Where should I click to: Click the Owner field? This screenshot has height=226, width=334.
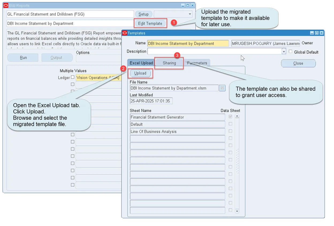coord(265,44)
